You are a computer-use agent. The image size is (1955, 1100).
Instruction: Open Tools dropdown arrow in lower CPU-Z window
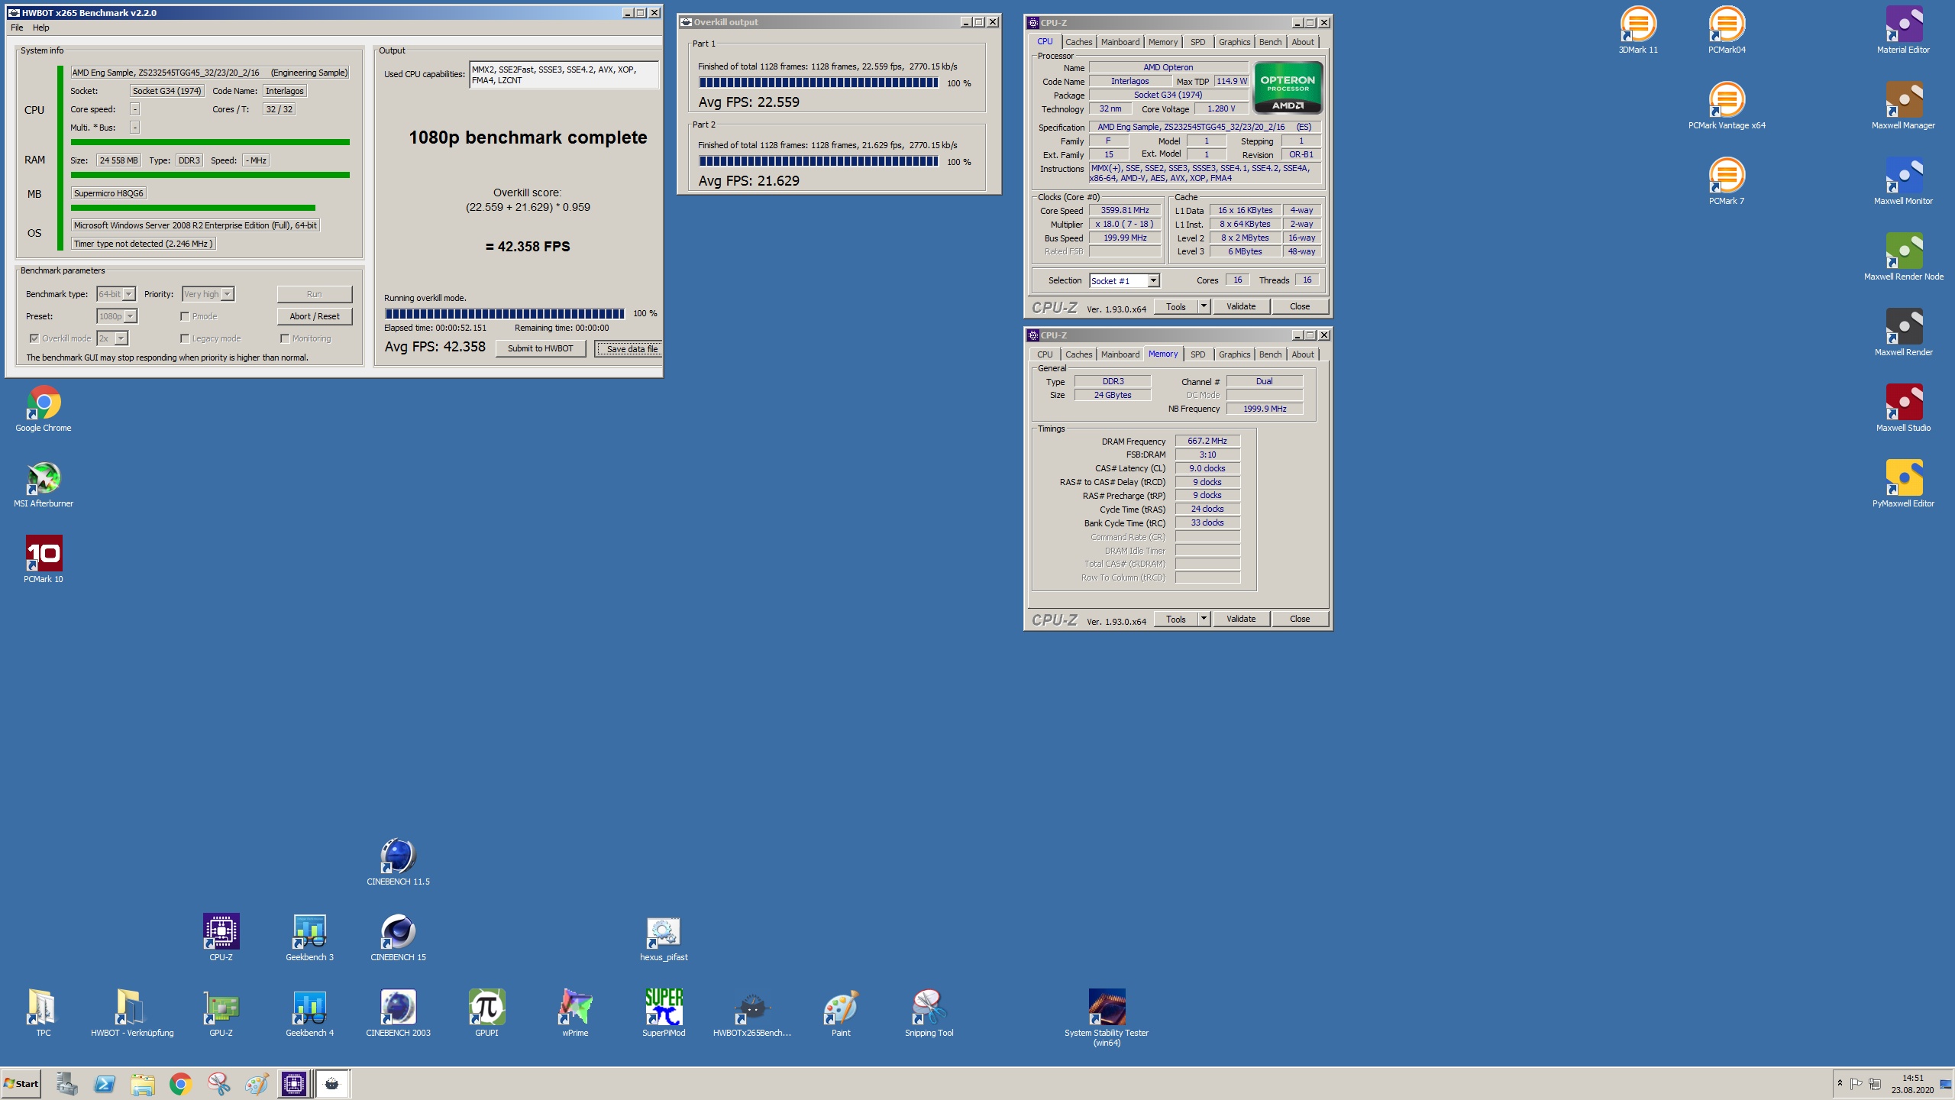tap(1204, 619)
